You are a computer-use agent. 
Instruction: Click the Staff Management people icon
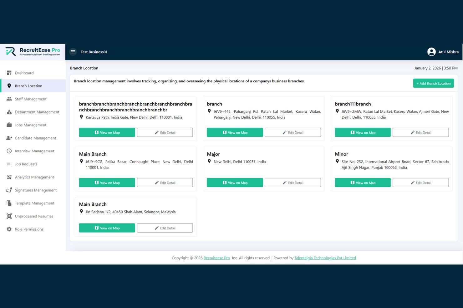click(x=9, y=99)
